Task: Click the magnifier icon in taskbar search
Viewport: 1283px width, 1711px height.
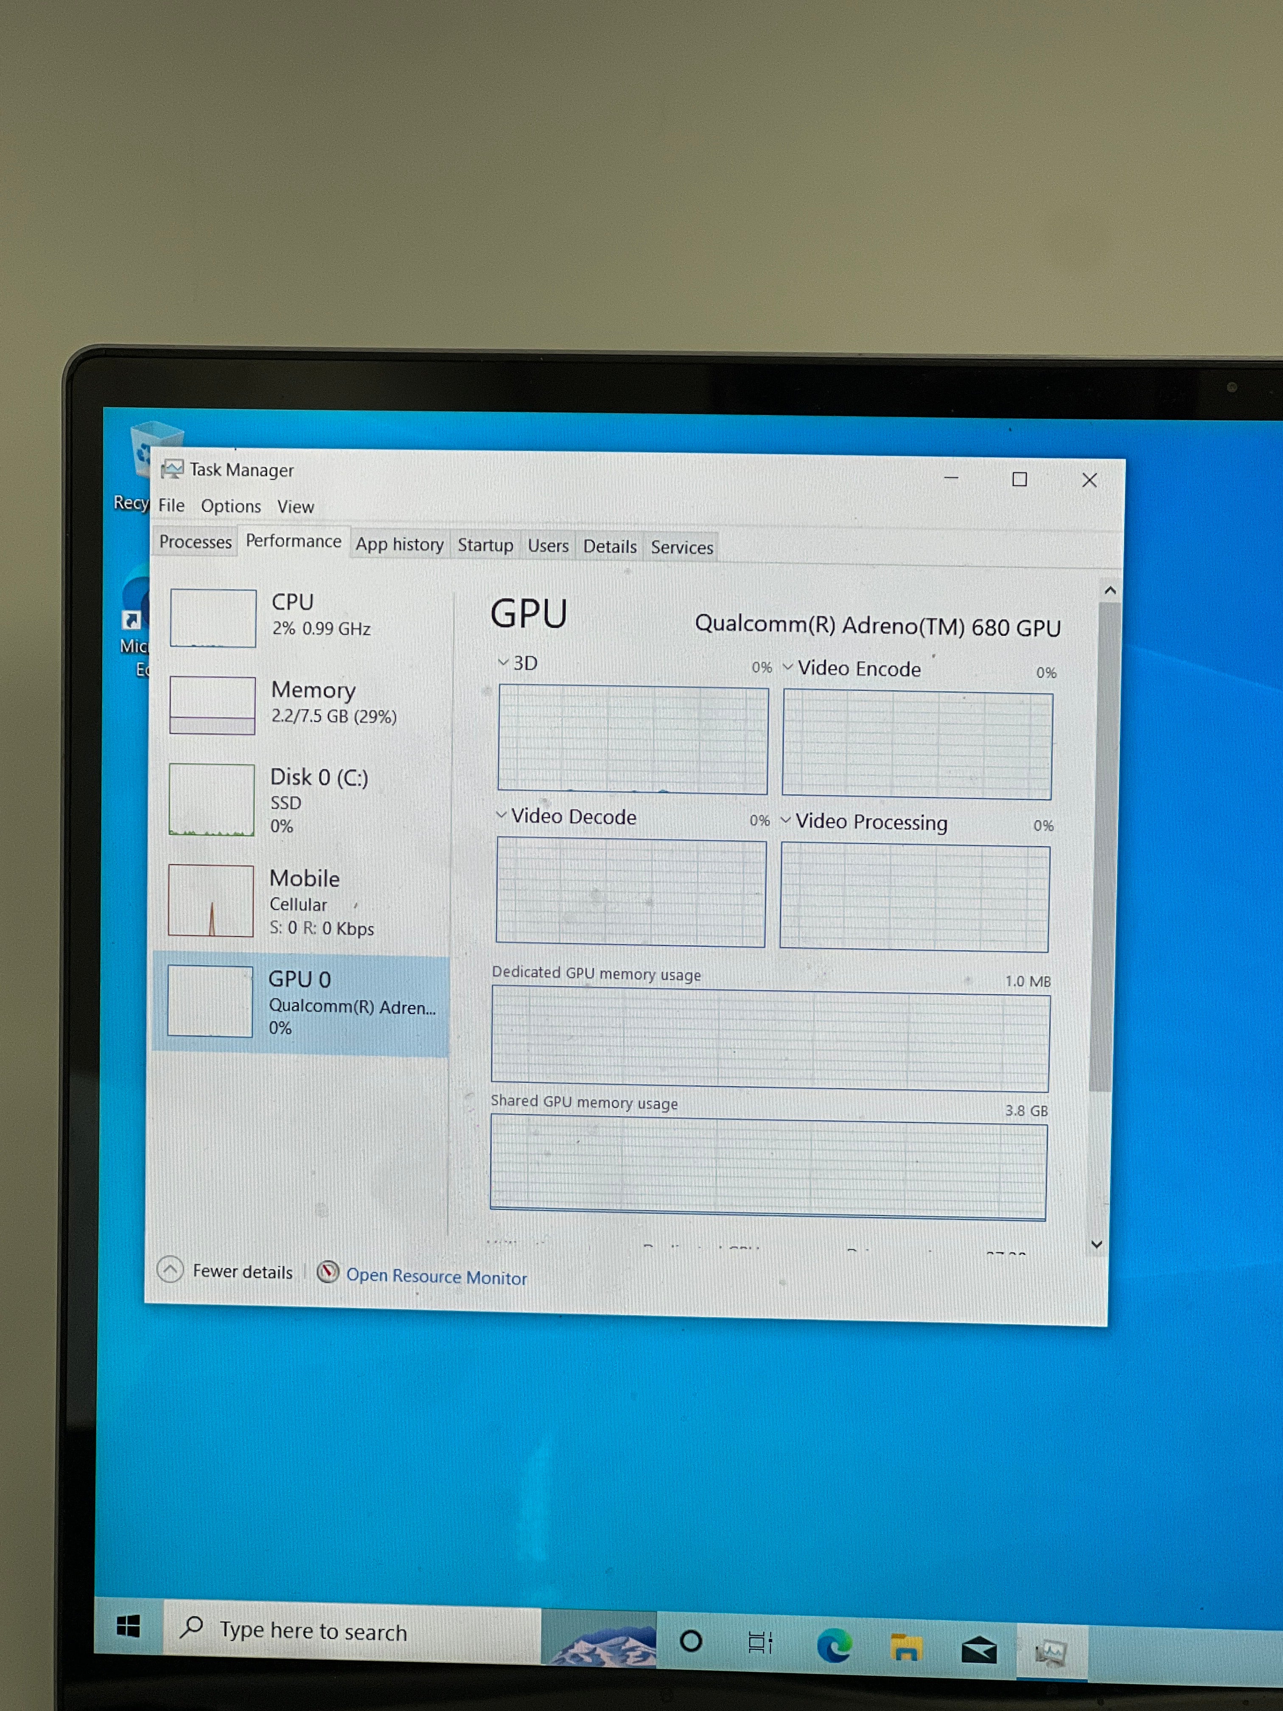Action: (x=191, y=1627)
